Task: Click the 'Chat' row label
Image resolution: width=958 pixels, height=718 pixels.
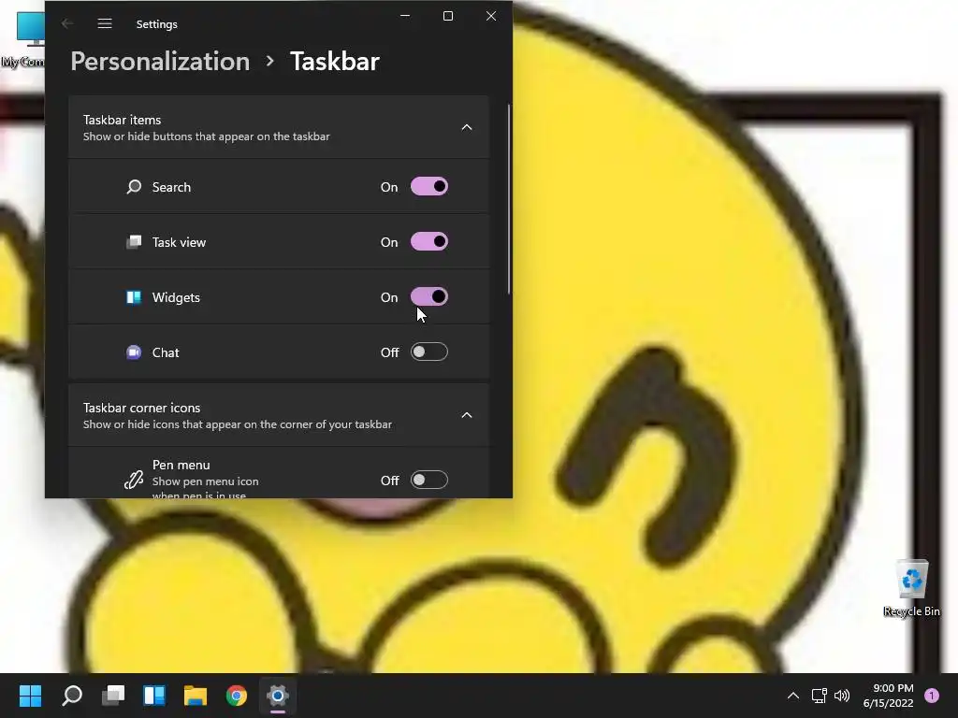Action: pos(166,352)
